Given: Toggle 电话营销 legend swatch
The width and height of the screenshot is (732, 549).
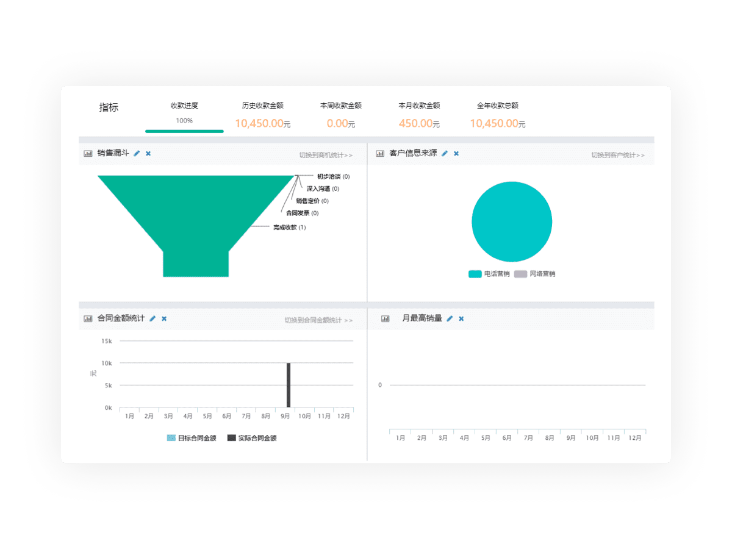Looking at the screenshot, I should click(x=475, y=274).
